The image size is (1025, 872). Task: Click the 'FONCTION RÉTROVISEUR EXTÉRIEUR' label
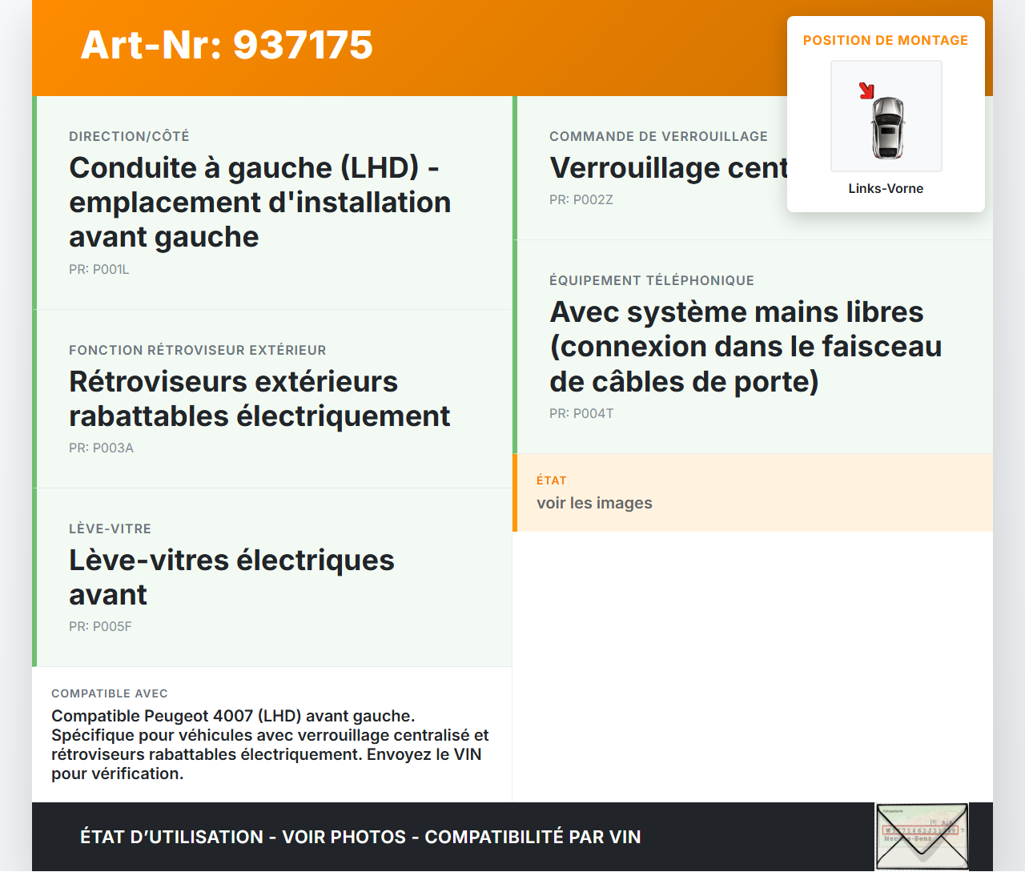(x=197, y=350)
